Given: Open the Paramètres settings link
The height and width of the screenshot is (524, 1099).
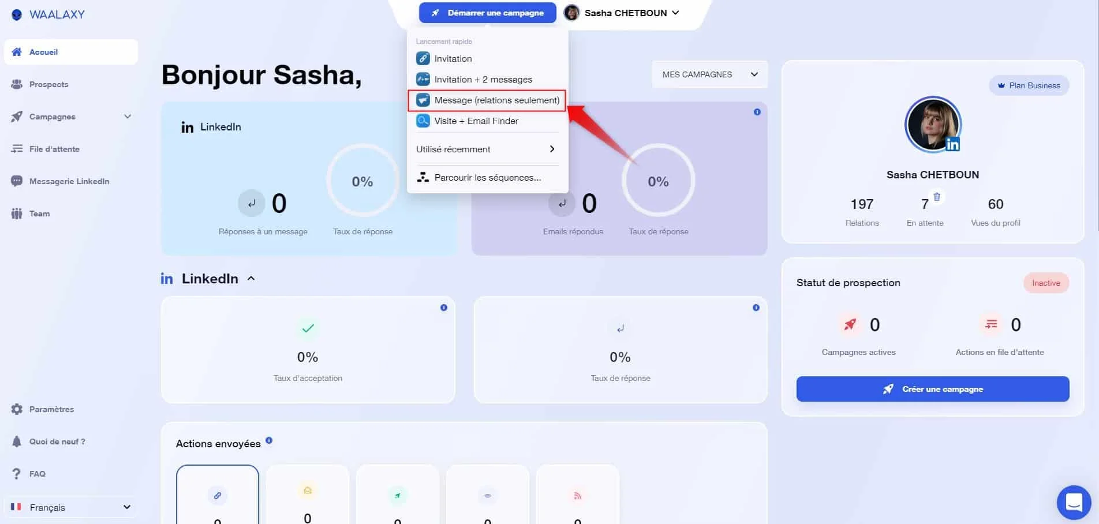Looking at the screenshot, I should pyautogui.click(x=71, y=409).
